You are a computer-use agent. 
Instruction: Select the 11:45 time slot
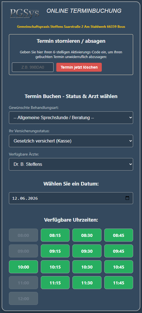[x=119, y=283]
